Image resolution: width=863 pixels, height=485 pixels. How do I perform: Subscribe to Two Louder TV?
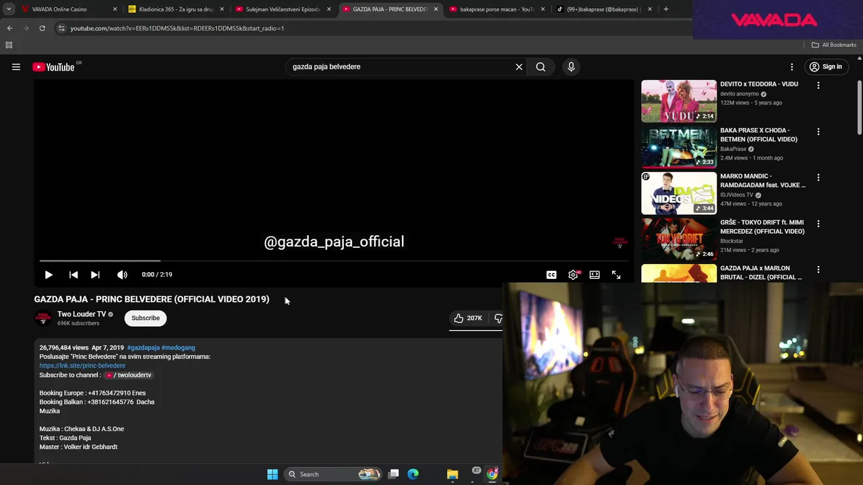146,318
